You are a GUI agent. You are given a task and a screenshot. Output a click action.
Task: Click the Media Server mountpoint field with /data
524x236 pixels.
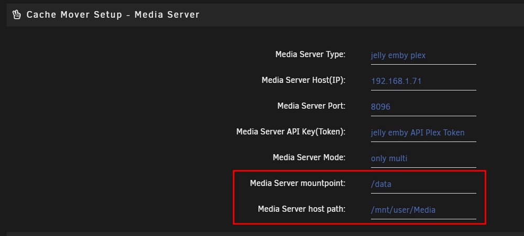(x=423, y=184)
